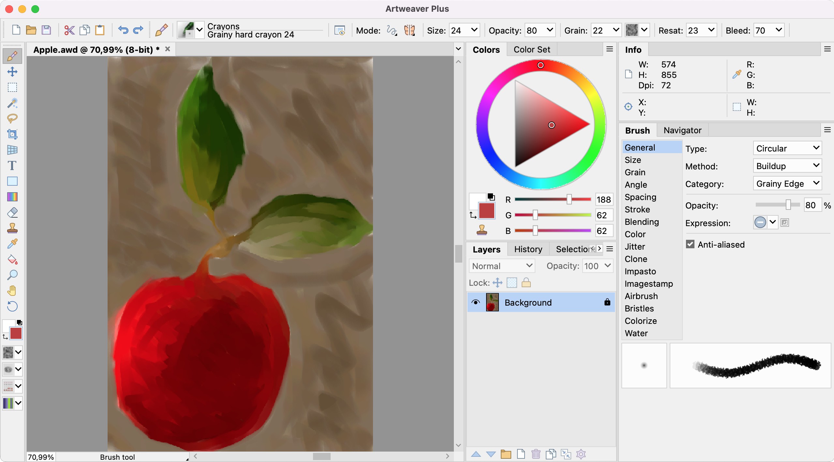834x462 pixels.
Task: Pick the Paint Bucket fill tool
Action: pyautogui.click(x=12, y=260)
